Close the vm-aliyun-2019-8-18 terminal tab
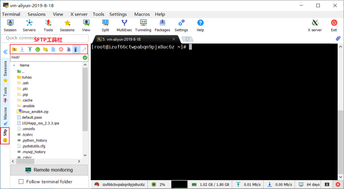 174,39
